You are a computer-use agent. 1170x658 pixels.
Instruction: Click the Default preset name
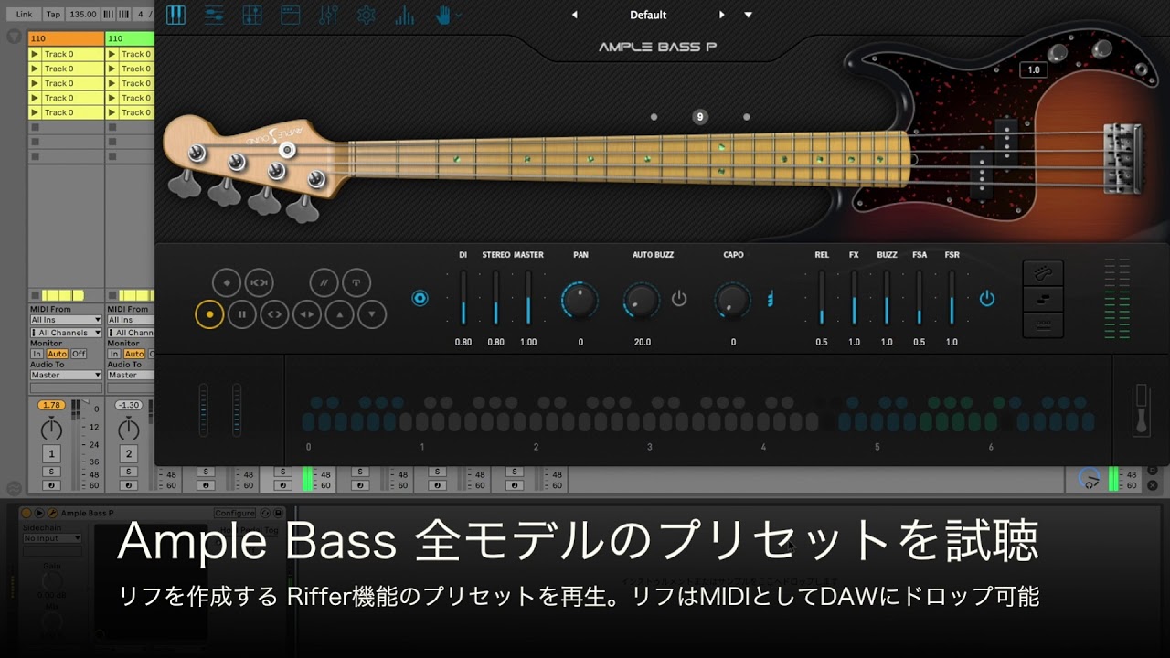tap(648, 15)
